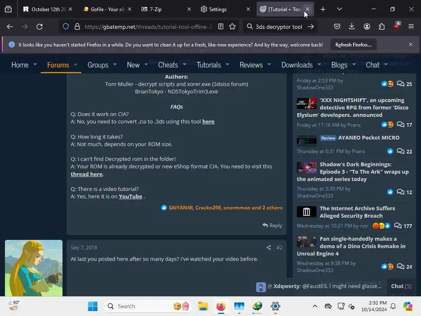This screenshot has width=421, height=316.
Task: Share post #2 via share icon
Action: coord(268,247)
